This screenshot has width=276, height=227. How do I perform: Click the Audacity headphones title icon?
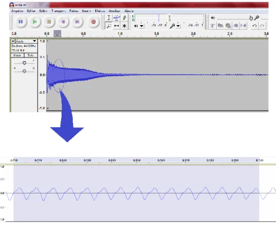pyautogui.click(x=12, y=5)
